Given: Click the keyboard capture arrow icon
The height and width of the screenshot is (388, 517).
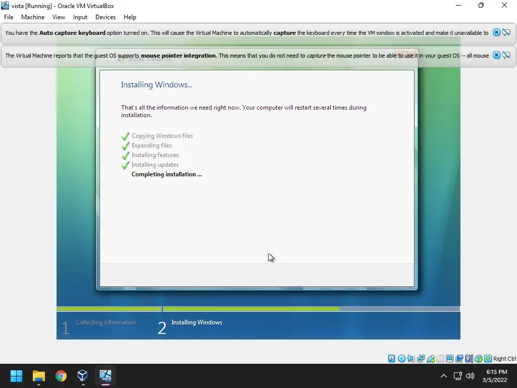Looking at the screenshot, I should [x=488, y=359].
